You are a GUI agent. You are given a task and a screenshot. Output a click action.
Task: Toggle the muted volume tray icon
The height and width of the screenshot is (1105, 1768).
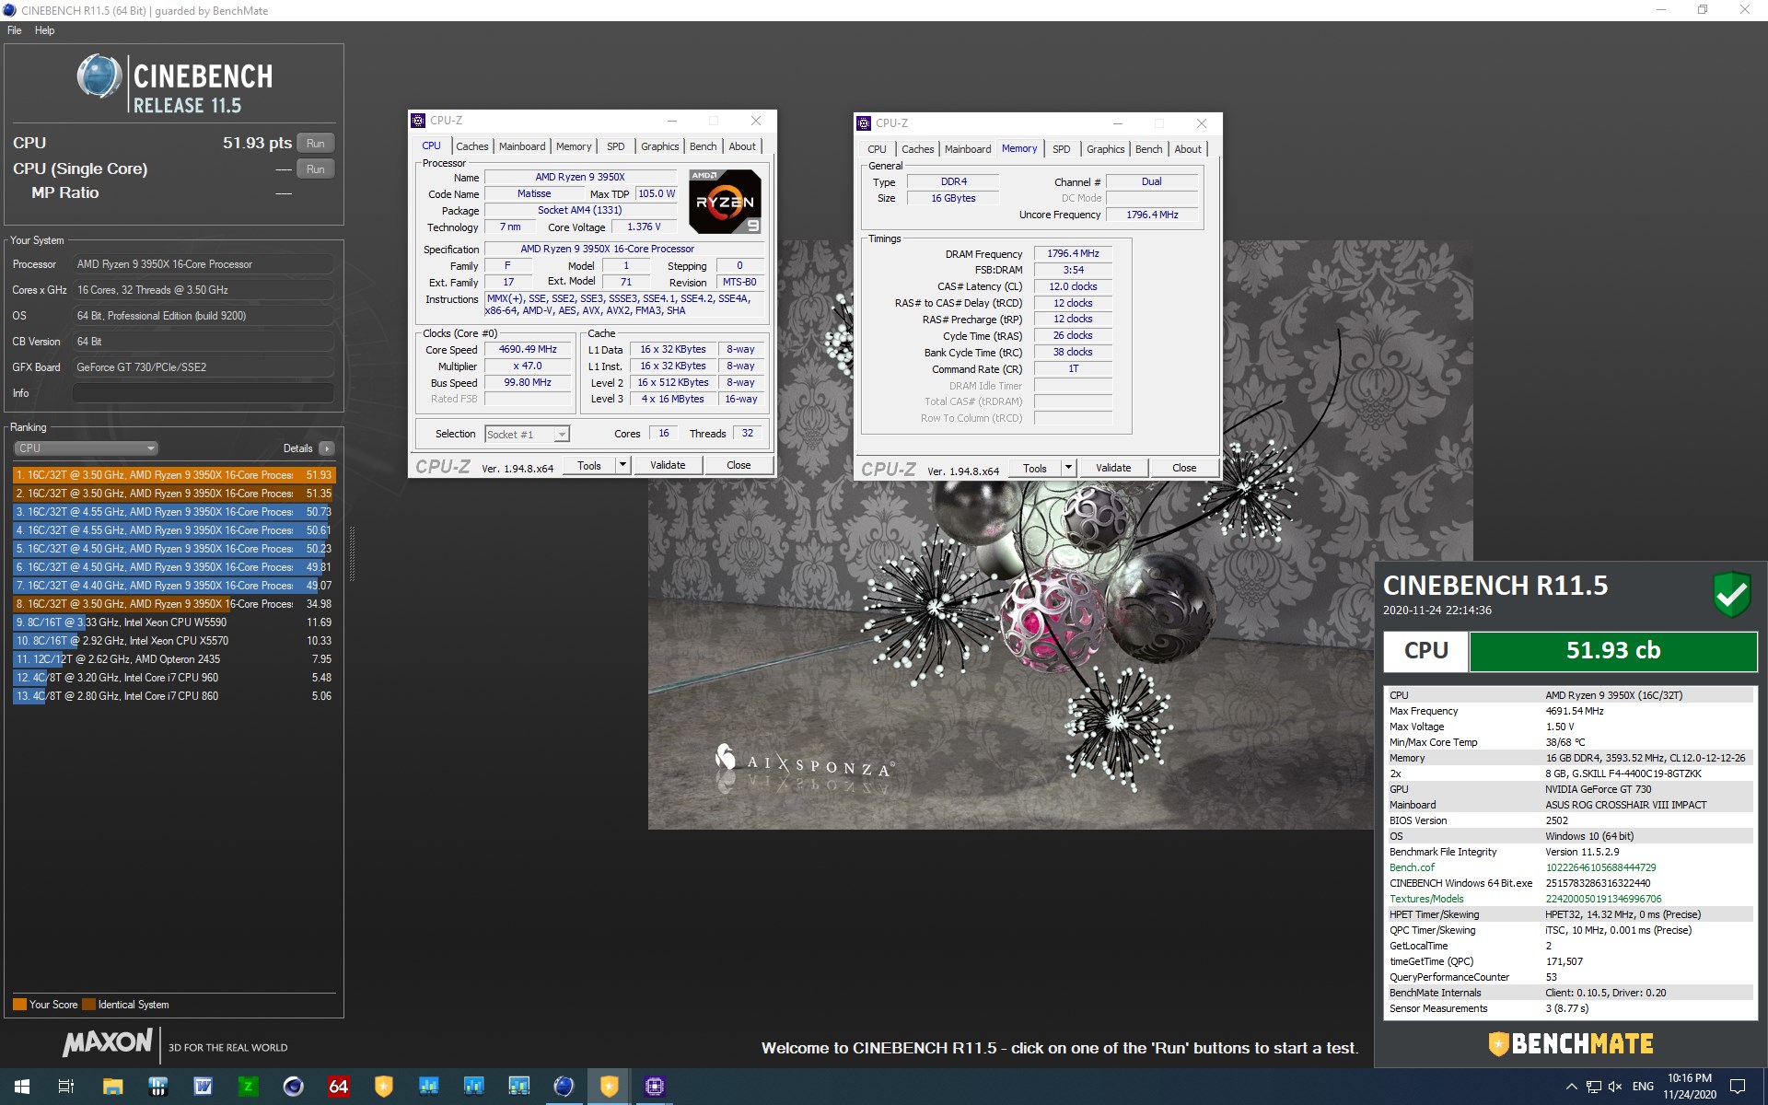point(1614,1087)
